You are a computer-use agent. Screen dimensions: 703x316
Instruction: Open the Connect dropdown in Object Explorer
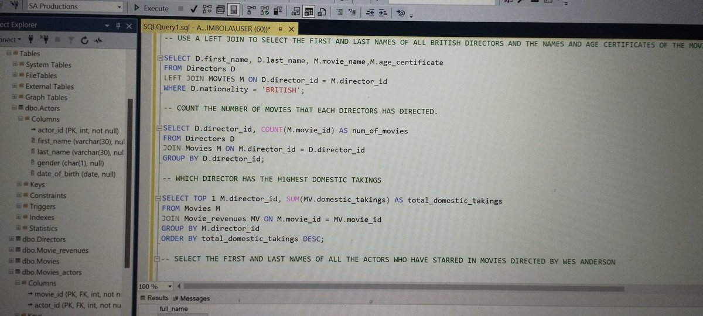pos(9,40)
